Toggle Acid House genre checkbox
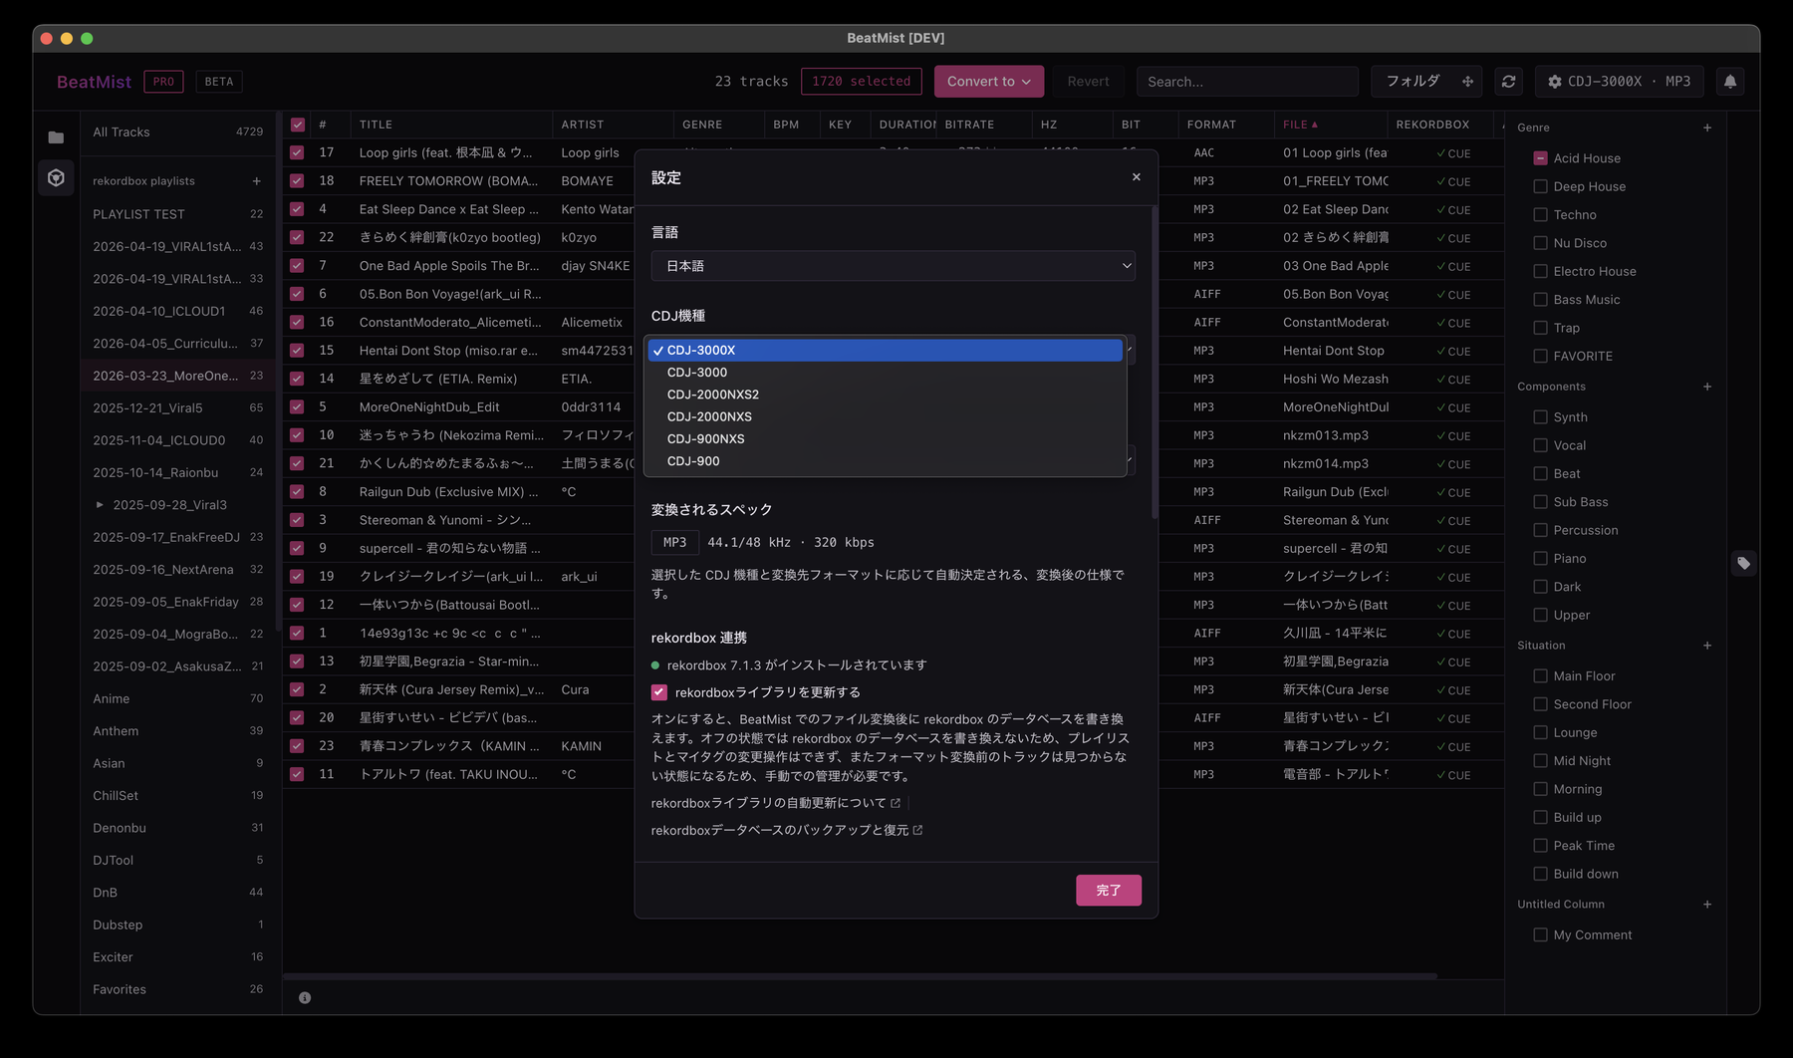The height and width of the screenshot is (1058, 1793). [x=1540, y=158]
